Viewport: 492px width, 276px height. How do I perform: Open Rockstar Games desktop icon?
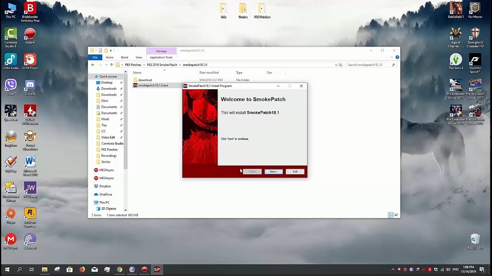pos(30,217)
